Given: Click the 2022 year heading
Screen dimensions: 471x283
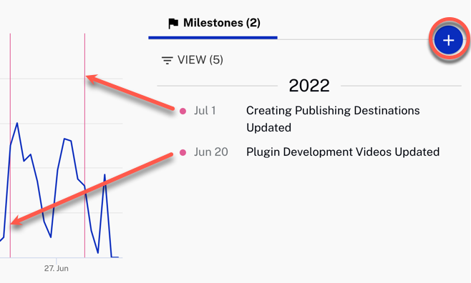Looking at the screenshot, I should pyautogui.click(x=309, y=86).
